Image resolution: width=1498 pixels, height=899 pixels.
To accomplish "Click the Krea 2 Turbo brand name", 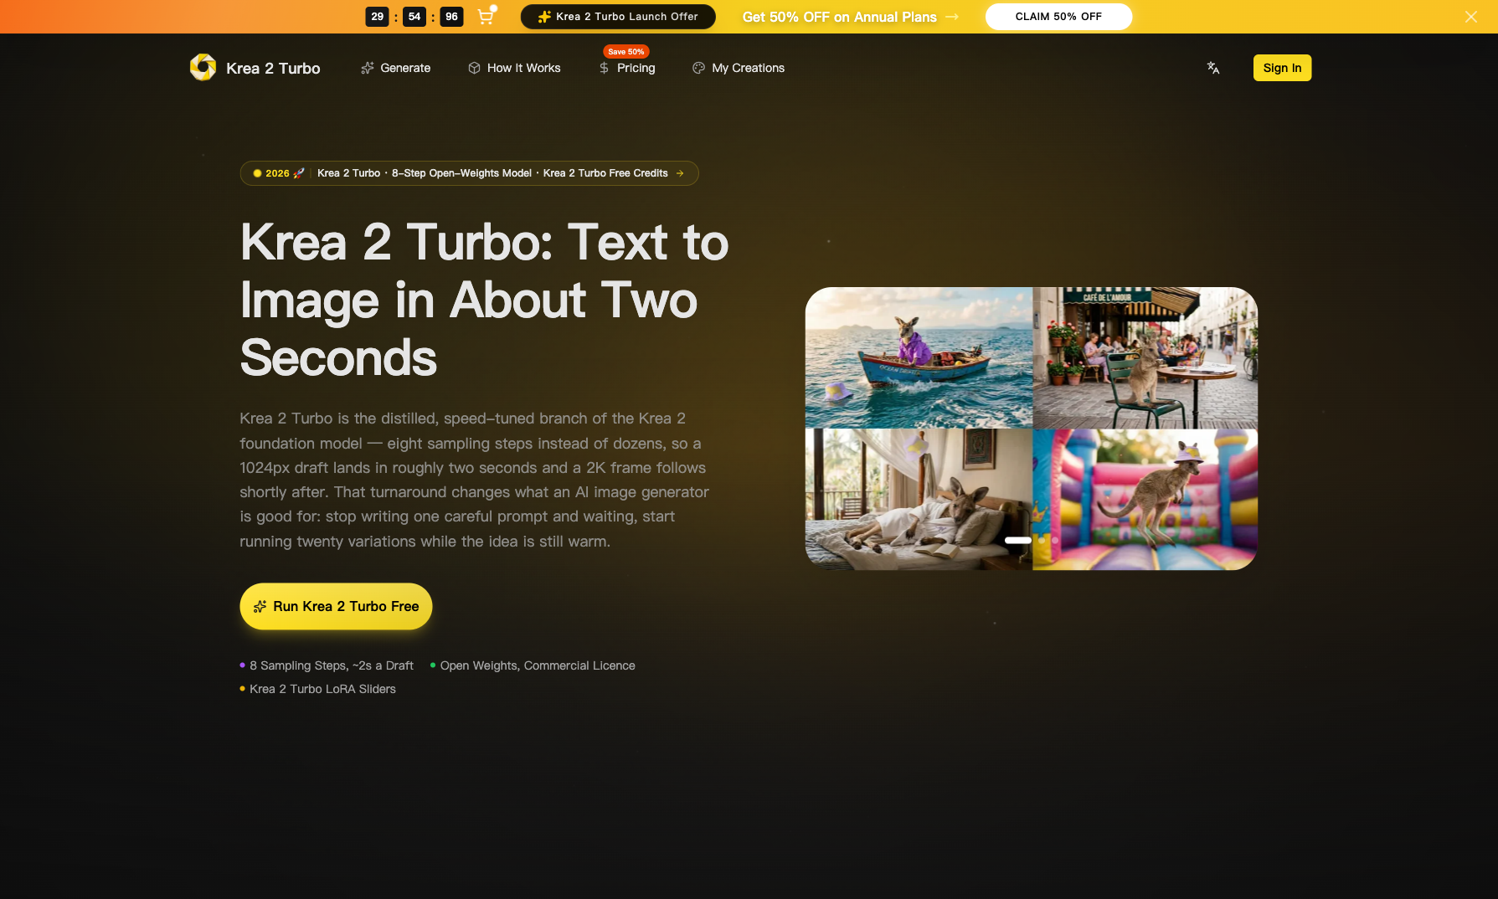I will click(273, 69).
